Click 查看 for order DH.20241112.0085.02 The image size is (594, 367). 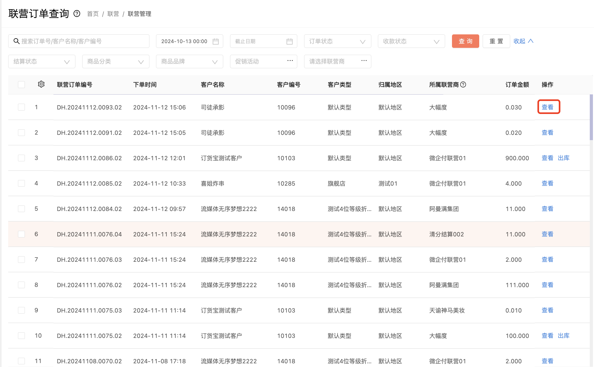547,183
